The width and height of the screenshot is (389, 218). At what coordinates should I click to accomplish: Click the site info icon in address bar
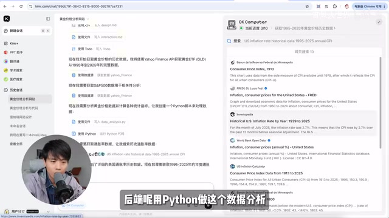[x=30, y=7]
